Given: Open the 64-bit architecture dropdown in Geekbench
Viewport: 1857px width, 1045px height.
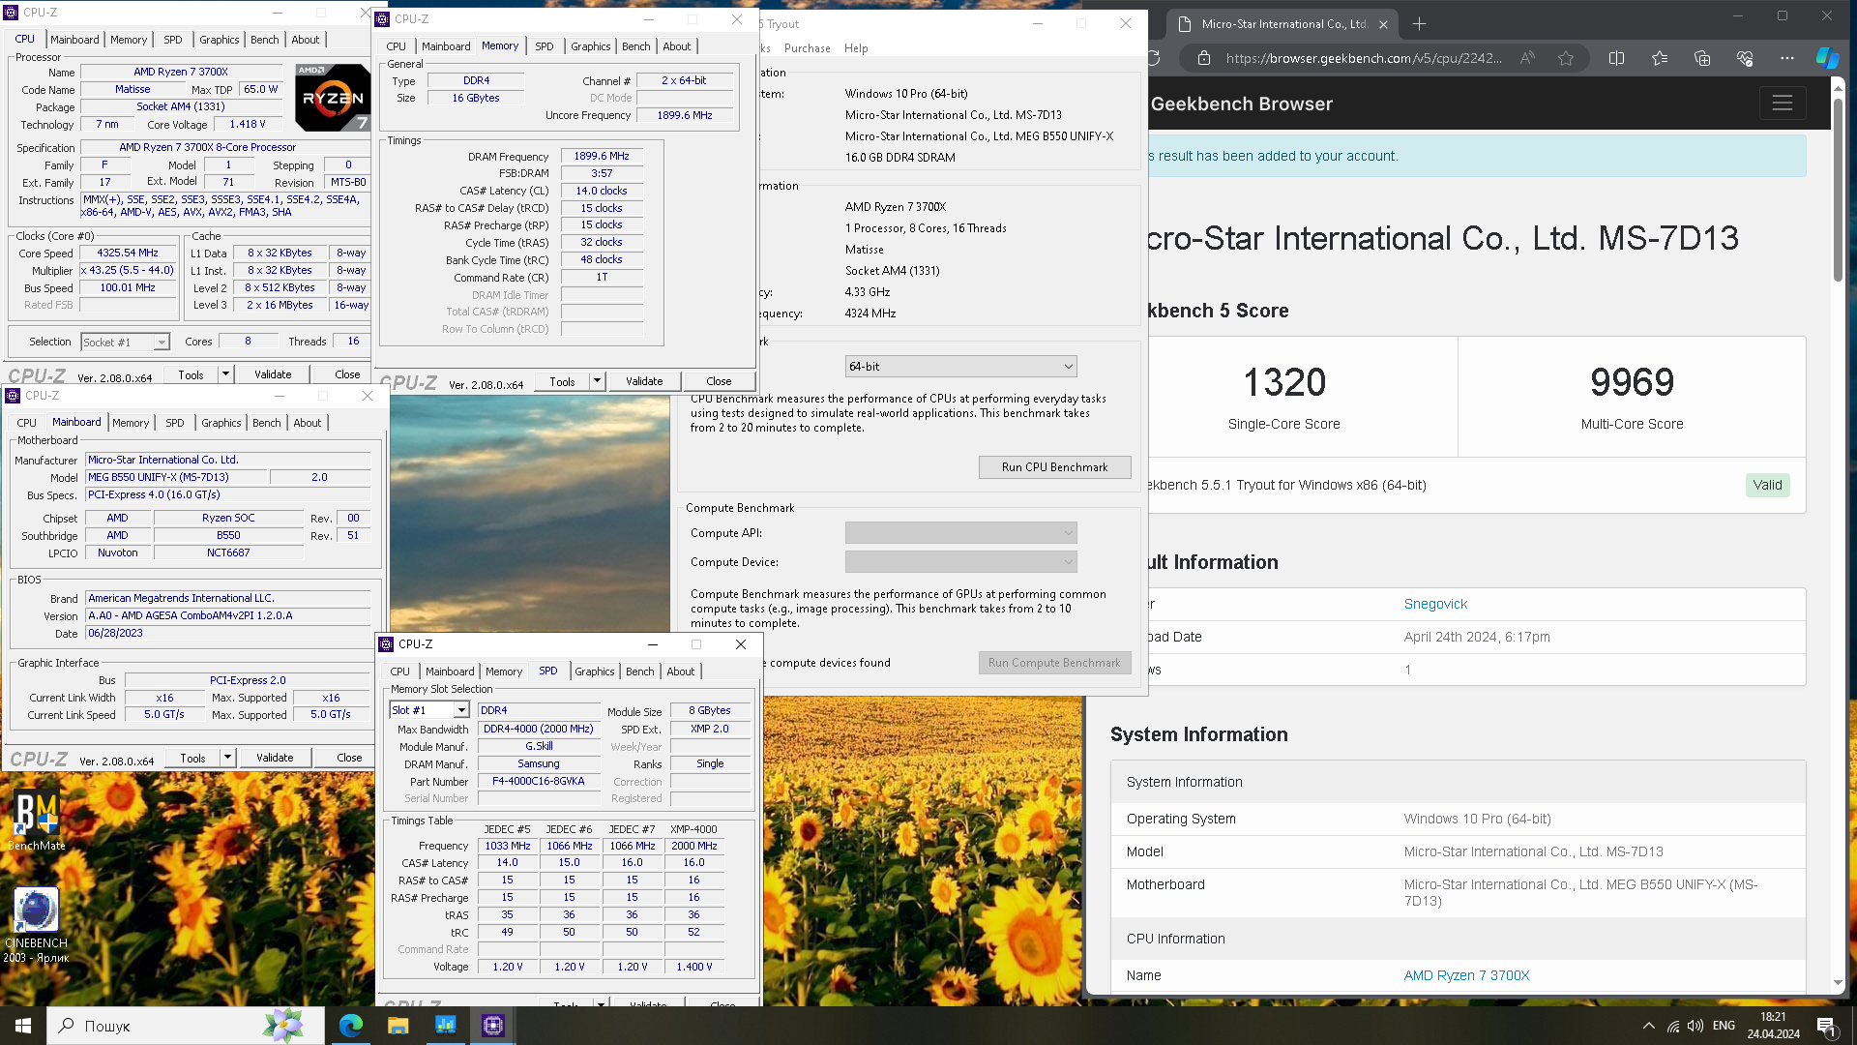Looking at the screenshot, I should (x=960, y=367).
